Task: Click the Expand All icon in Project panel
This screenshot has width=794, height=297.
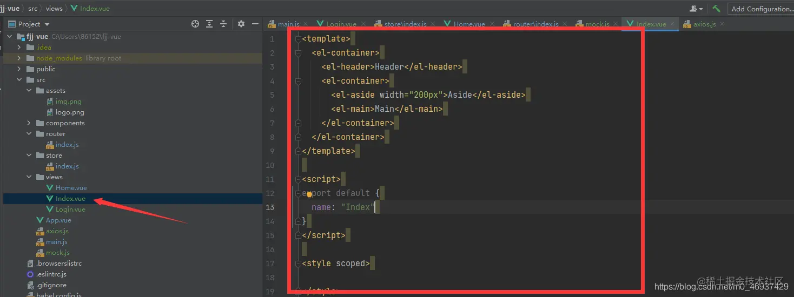Action: click(209, 24)
